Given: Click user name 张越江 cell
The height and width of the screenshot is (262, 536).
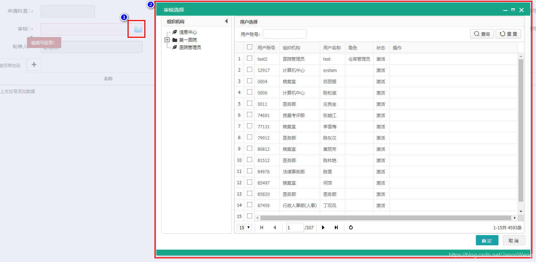Looking at the screenshot, I should (x=330, y=115).
